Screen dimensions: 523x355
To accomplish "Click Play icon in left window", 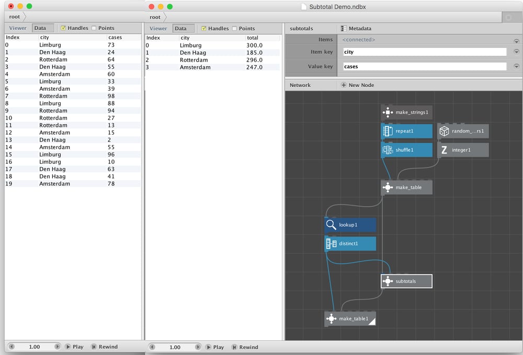I will [68, 347].
